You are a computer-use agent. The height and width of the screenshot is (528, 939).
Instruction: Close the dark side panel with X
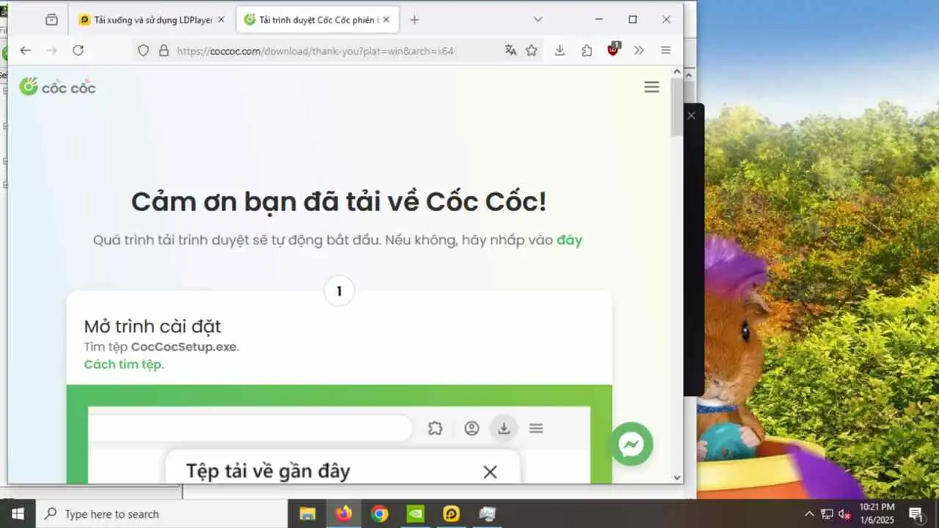(x=691, y=115)
